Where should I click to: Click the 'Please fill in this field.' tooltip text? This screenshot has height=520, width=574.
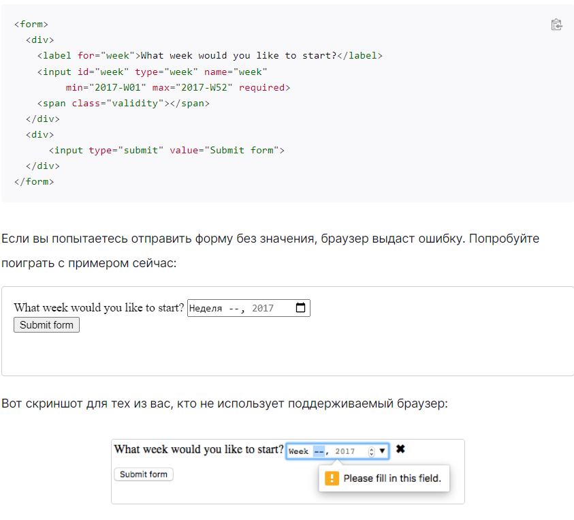(x=392, y=478)
